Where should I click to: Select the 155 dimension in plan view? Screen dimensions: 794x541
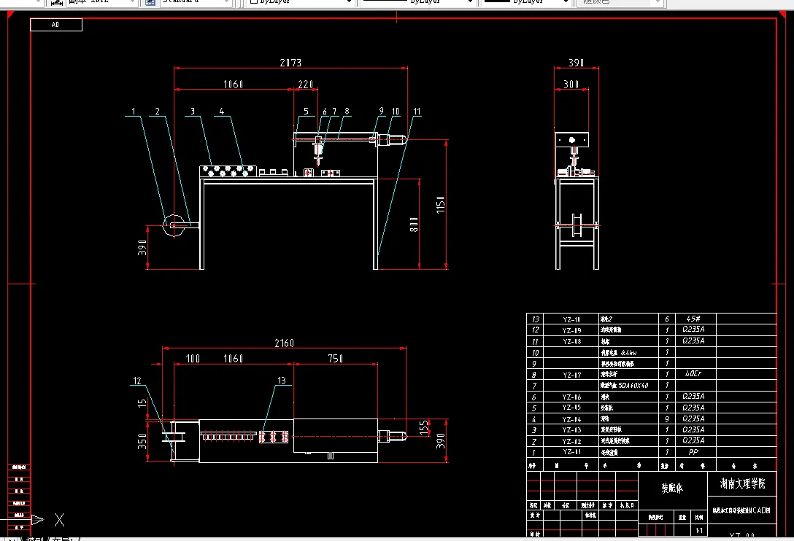(x=424, y=427)
